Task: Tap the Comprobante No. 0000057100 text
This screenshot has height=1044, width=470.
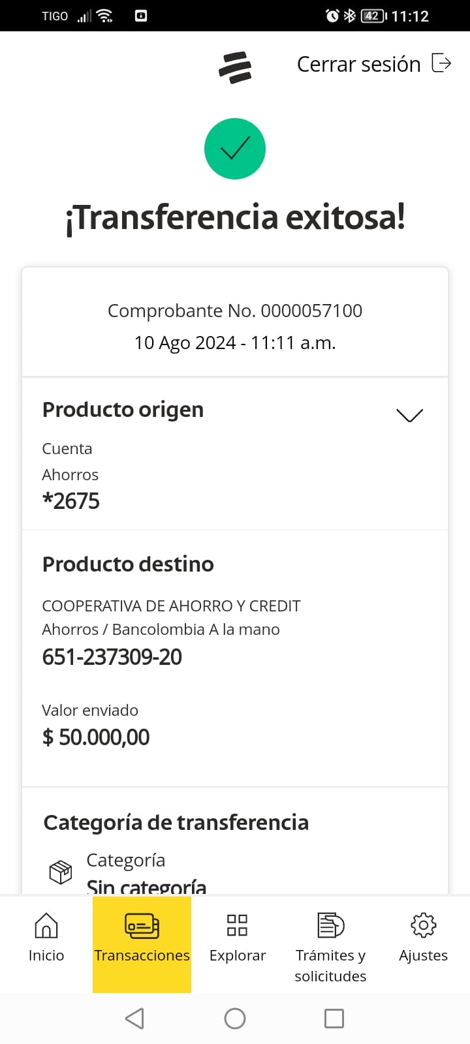Action: coord(235,311)
